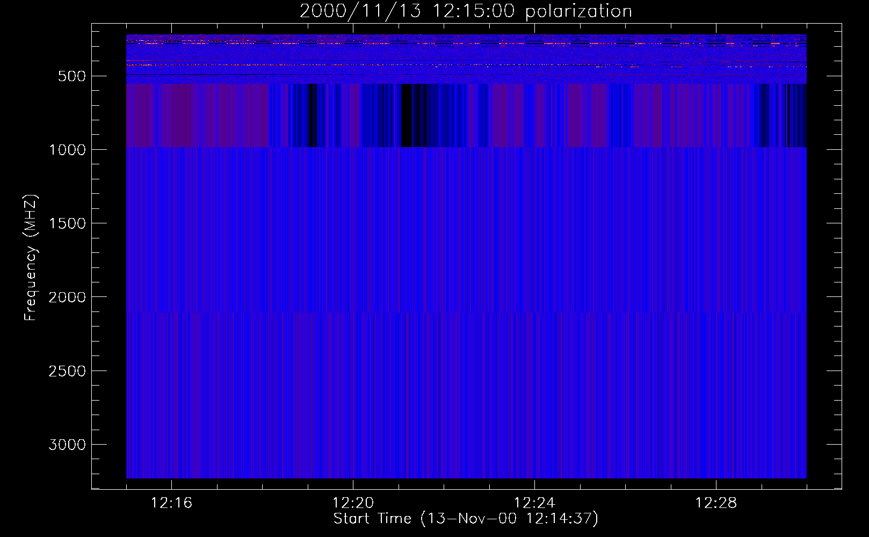Click the plot title '2000/11/13 12:15:00 polarization'
869x537 pixels.
tap(466, 11)
